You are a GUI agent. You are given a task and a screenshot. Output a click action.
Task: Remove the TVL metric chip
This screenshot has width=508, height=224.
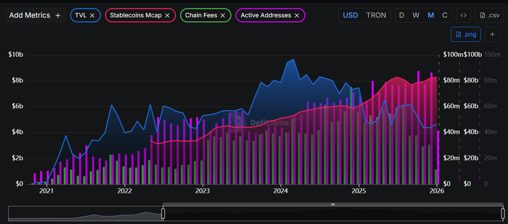(92, 15)
